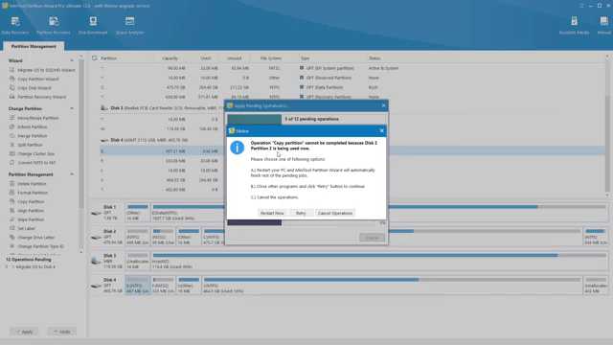This screenshot has height=345, width=613.
Task: Click the Change Cluster Size icon
Action: [12, 153]
